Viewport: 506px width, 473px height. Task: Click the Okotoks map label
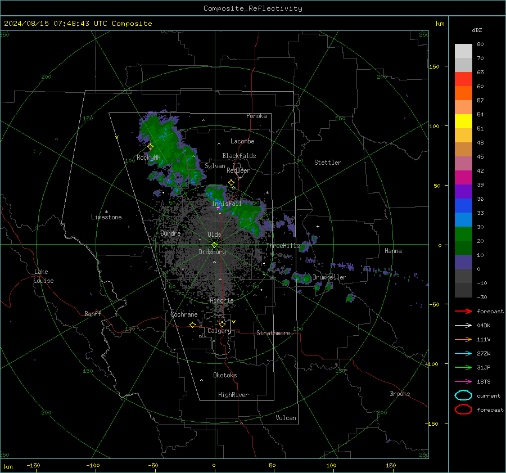click(225, 375)
